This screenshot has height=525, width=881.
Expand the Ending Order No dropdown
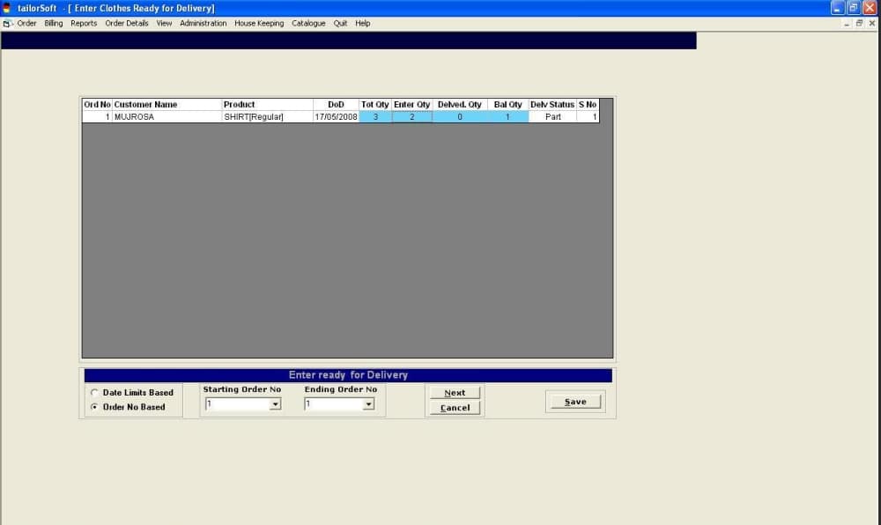pyautogui.click(x=368, y=404)
